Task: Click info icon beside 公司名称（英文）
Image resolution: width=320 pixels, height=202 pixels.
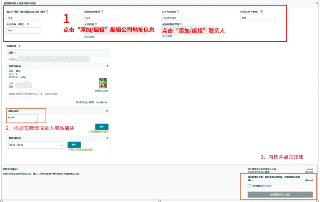Action: [28, 24]
